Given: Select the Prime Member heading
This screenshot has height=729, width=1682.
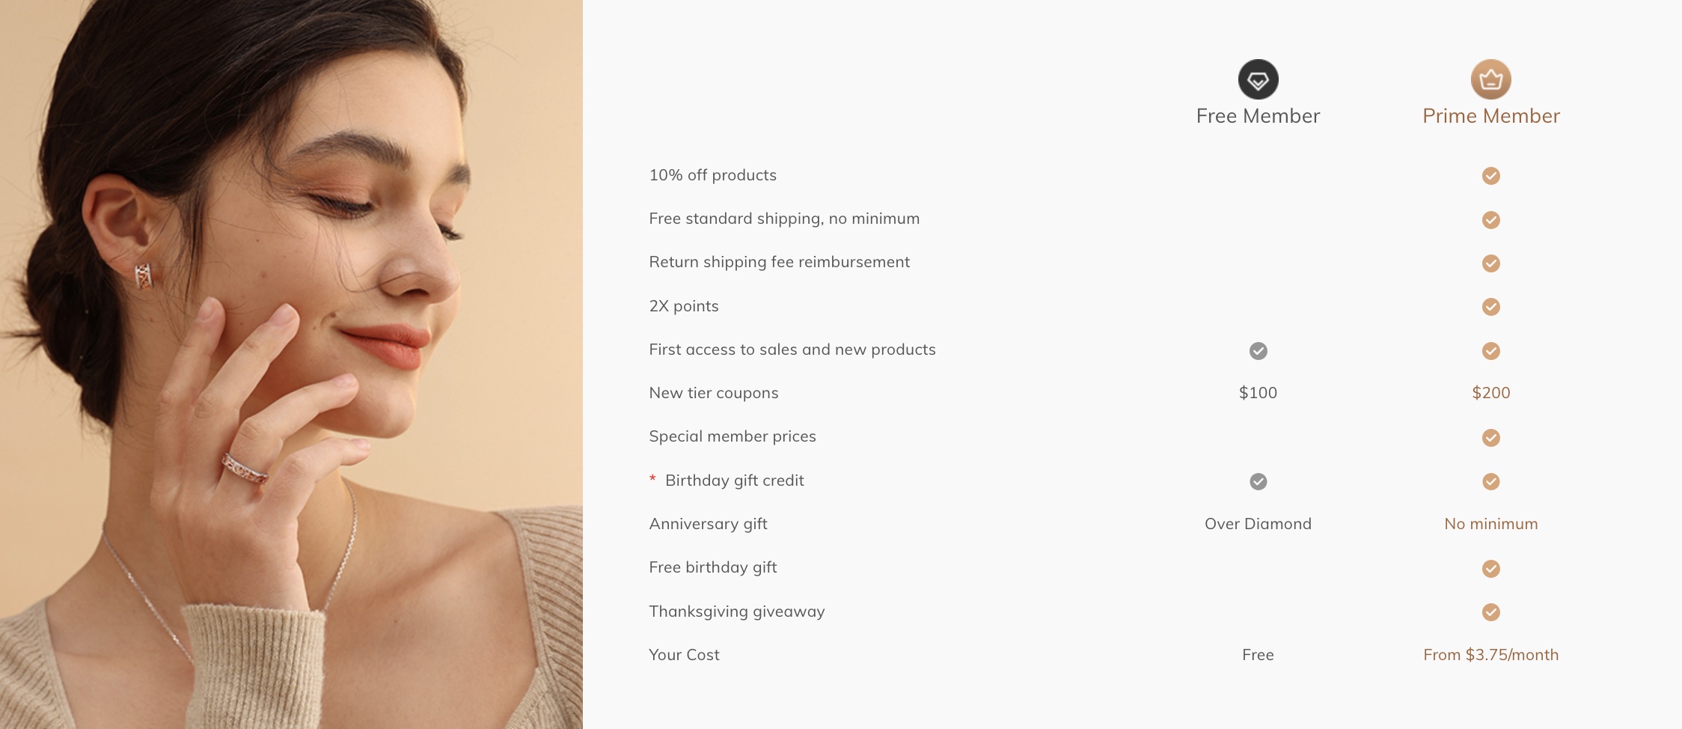Looking at the screenshot, I should [1490, 116].
